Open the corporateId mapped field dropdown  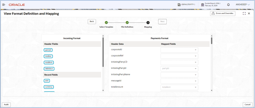point(179,50)
